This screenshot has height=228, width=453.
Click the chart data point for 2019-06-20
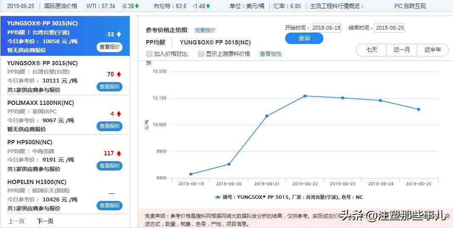[229, 164]
